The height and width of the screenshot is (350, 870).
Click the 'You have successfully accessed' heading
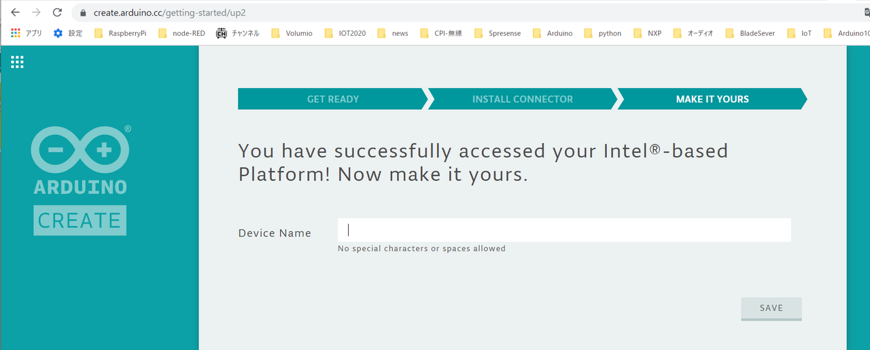pyautogui.click(x=483, y=163)
